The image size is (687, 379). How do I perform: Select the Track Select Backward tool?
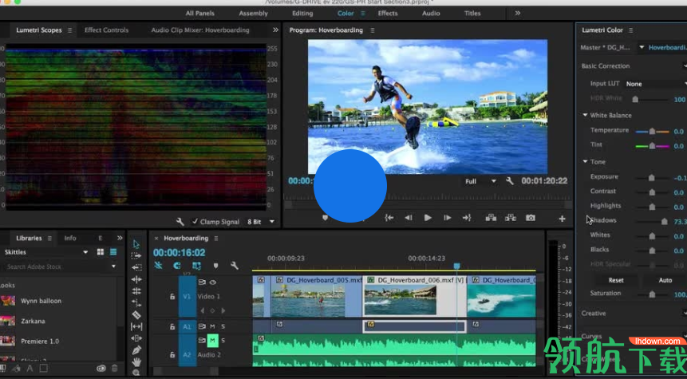tap(136, 267)
